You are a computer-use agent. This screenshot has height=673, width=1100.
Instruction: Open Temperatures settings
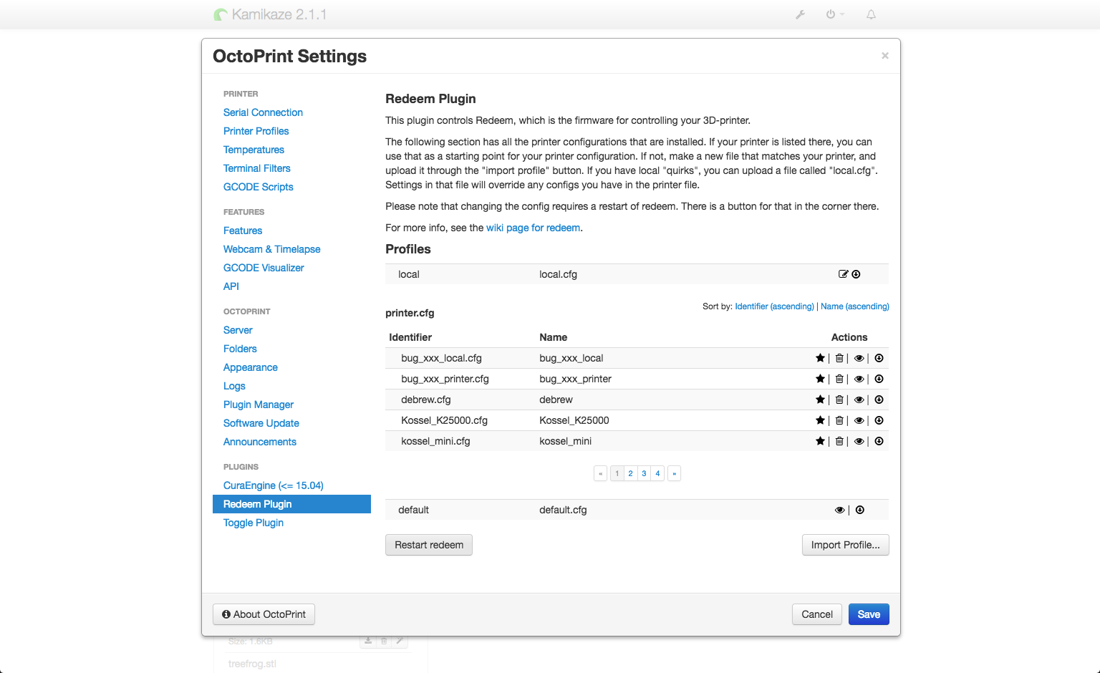click(x=254, y=150)
